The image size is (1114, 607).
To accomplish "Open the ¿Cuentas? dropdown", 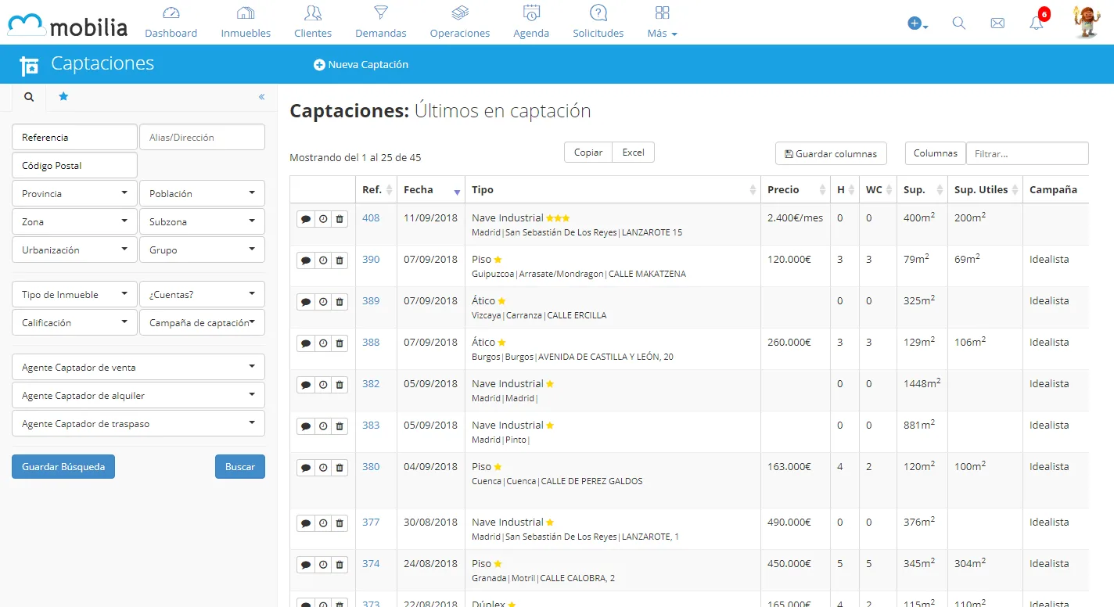I will tap(202, 294).
